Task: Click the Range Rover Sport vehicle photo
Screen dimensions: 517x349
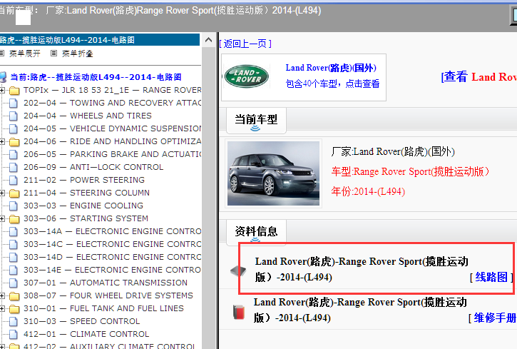Action: pos(273,173)
